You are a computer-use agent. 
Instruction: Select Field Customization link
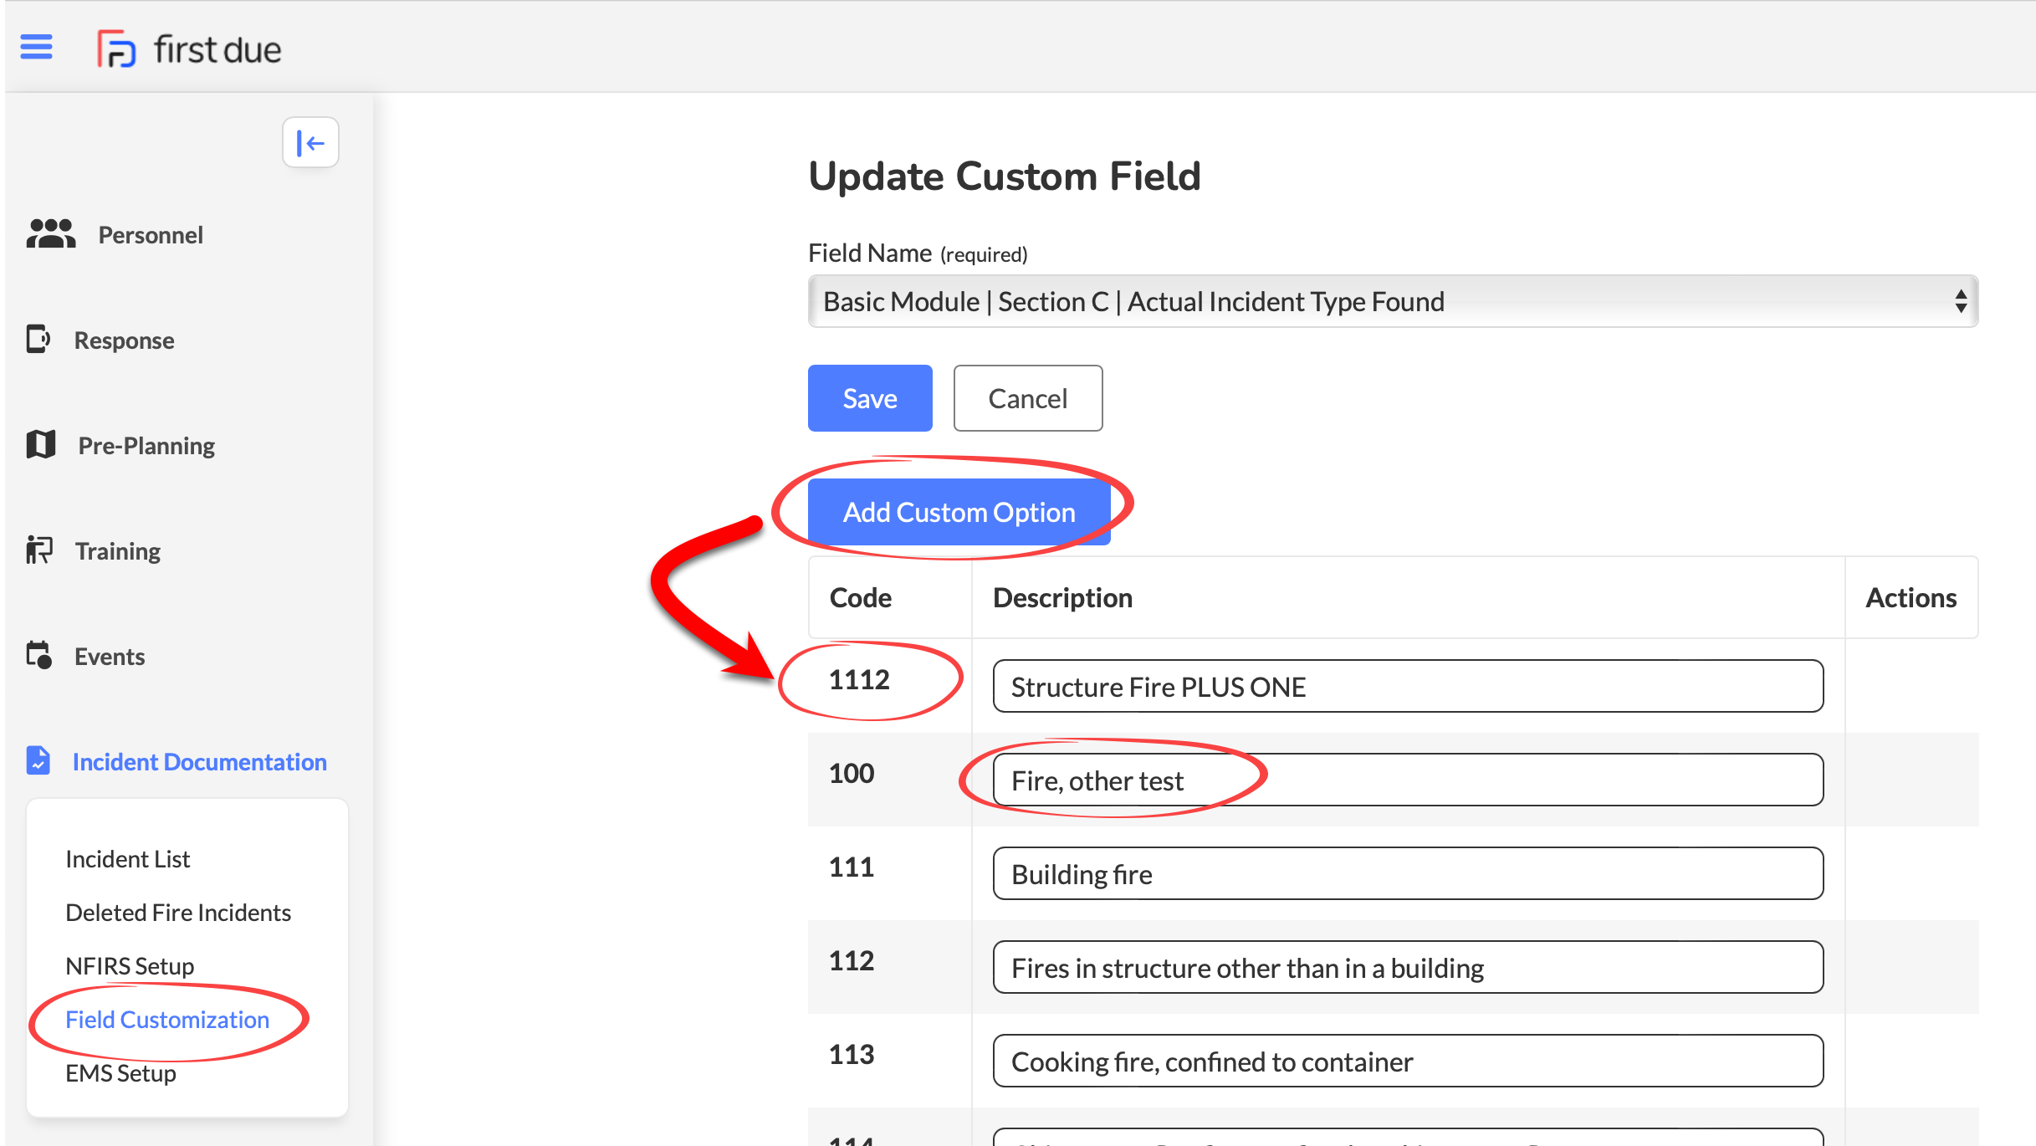coord(167,1020)
